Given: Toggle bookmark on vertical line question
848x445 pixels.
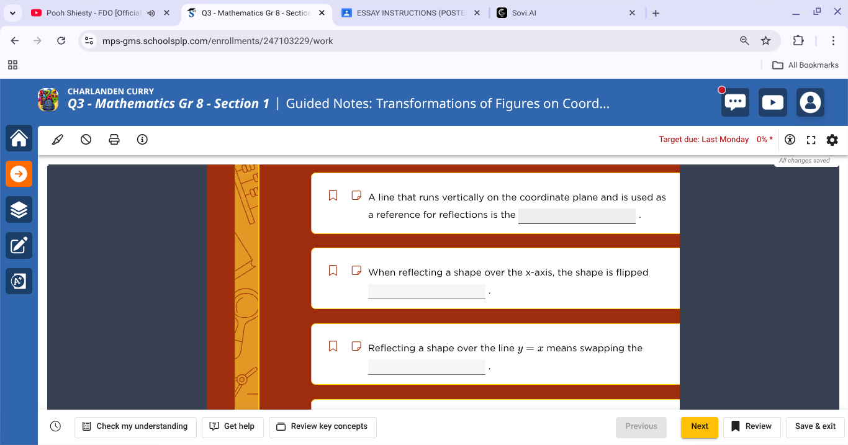Looking at the screenshot, I should 333,196.
